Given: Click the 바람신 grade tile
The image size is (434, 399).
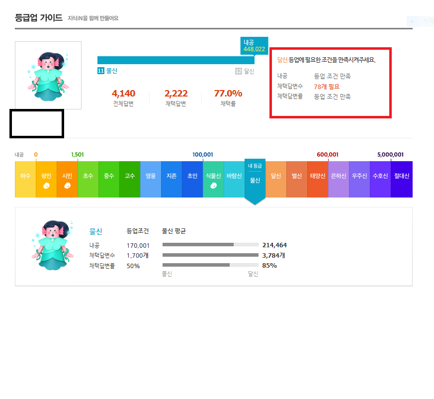Looking at the screenshot, I should pyautogui.click(x=234, y=179).
